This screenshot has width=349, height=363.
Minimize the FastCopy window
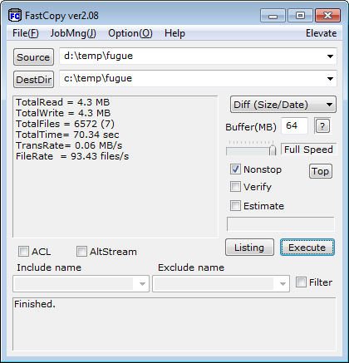pos(273,16)
